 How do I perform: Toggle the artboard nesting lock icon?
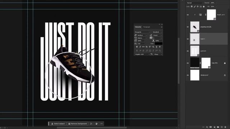[x=201, y=6]
